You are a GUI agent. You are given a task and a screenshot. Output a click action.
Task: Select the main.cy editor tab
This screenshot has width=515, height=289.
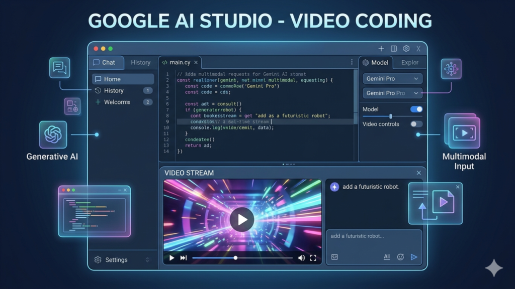click(x=179, y=62)
